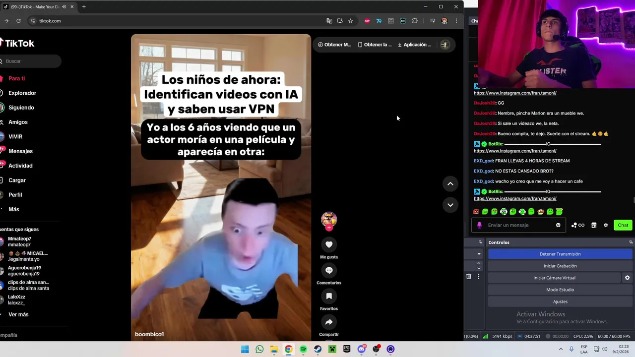The width and height of the screenshot is (635, 357).
Task: Open the emoji picker in chat input
Action: [558, 225]
